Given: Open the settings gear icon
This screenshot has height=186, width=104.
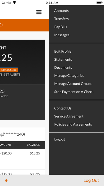Looking at the screenshot, I should tap(6, 181).
